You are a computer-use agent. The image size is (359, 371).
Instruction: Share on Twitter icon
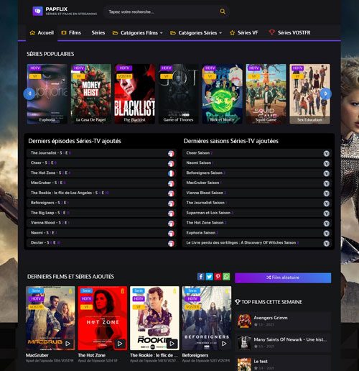point(209,277)
